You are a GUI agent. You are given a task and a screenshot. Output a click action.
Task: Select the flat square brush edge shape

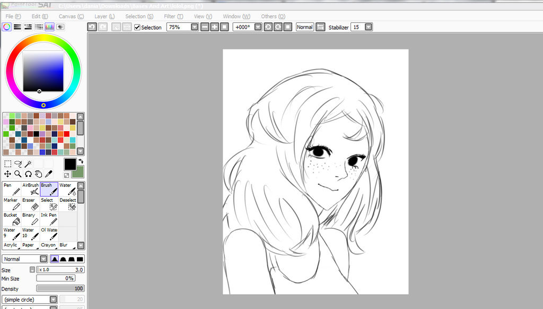click(80, 259)
